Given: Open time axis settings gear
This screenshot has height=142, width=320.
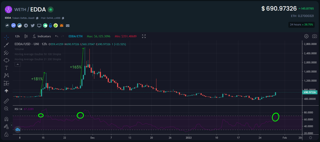Looking at the screenshot, I should coord(310,138).
